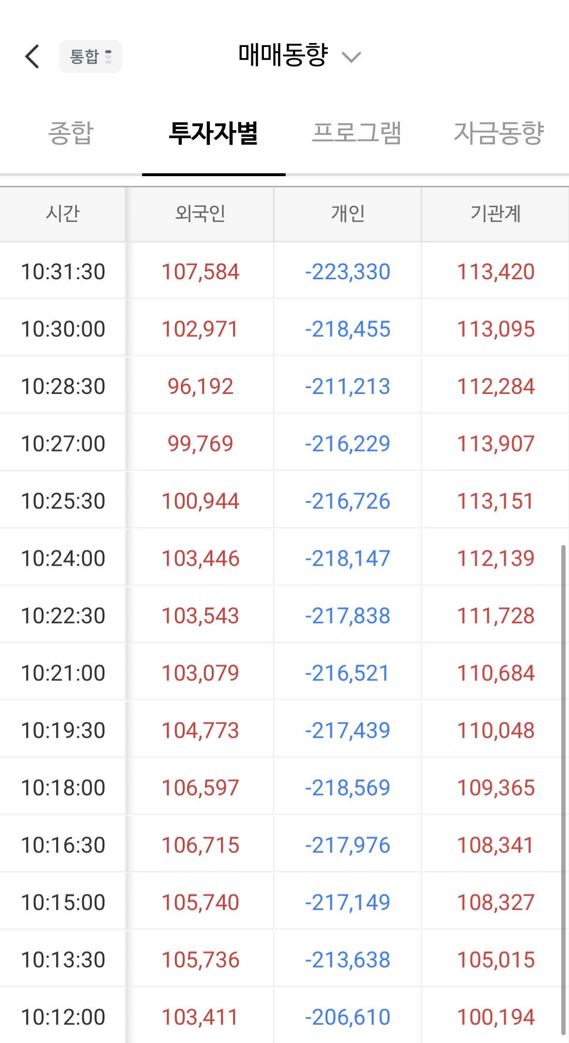569x1043 pixels.
Task: Select the 10:12:00 time row
Action: point(284,1016)
